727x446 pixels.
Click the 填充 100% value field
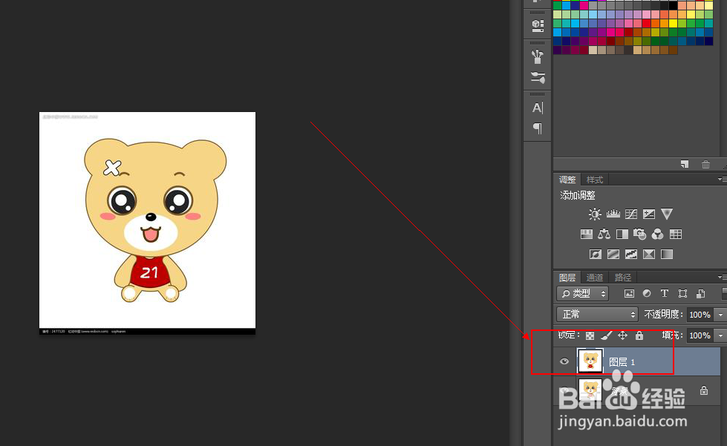(700, 335)
